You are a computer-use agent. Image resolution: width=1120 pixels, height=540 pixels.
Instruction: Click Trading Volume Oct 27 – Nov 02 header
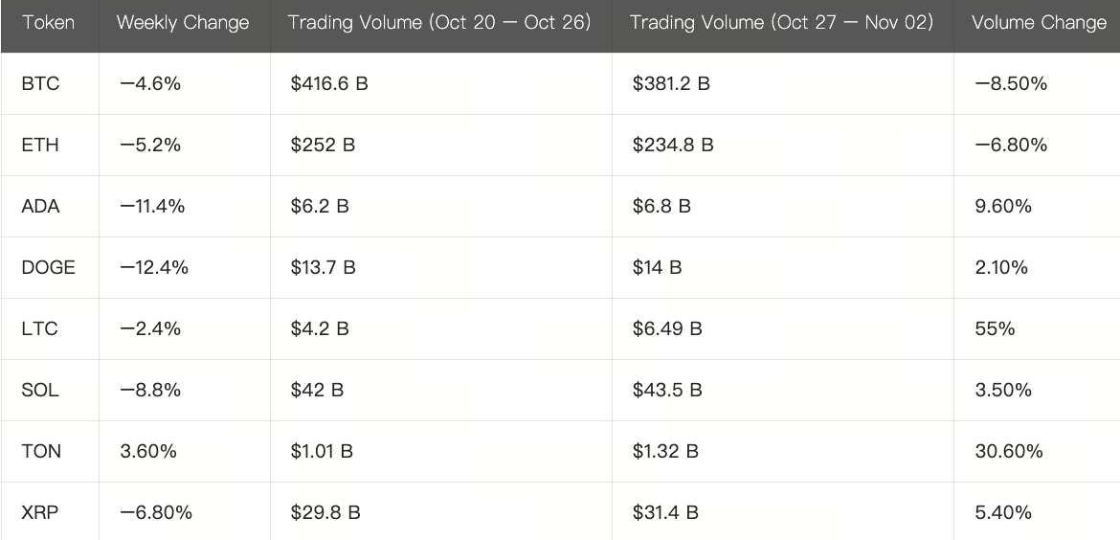pos(781,23)
